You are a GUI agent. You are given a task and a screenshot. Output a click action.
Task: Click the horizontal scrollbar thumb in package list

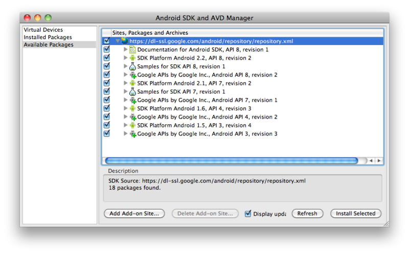(x=232, y=160)
